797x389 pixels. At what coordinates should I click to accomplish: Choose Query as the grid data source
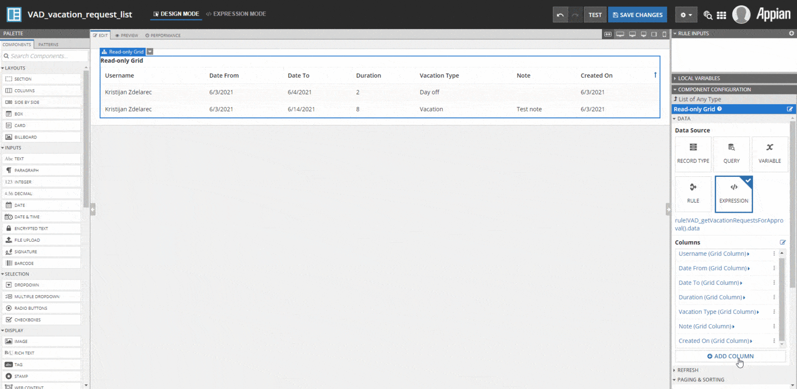[x=731, y=154]
